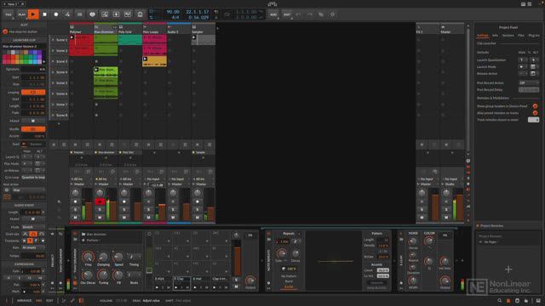
Task: Click the tempo value 90.00
Action: [173, 12]
